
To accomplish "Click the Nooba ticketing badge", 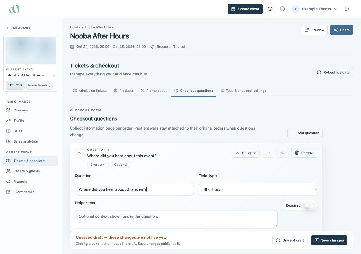I will pyautogui.click(x=39, y=85).
